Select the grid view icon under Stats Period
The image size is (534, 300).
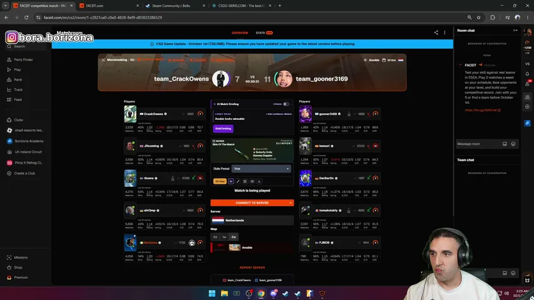click(x=245, y=181)
